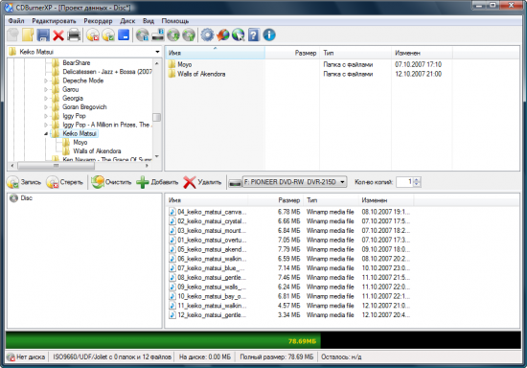Click the Запись burn button
Viewport: 527px width, 368px height.
(x=24, y=182)
